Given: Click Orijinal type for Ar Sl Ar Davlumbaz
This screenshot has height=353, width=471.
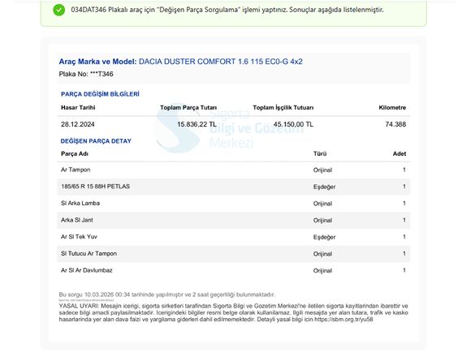Looking at the screenshot, I should 322,271.
